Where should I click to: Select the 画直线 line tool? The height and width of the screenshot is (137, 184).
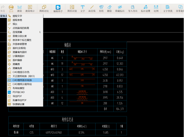pyautogui.click(x=92, y=8)
